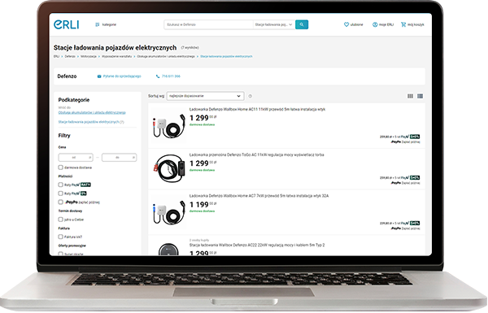
Task: Open thumbnail of portable ToGo AC charger
Action: pos(169,169)
